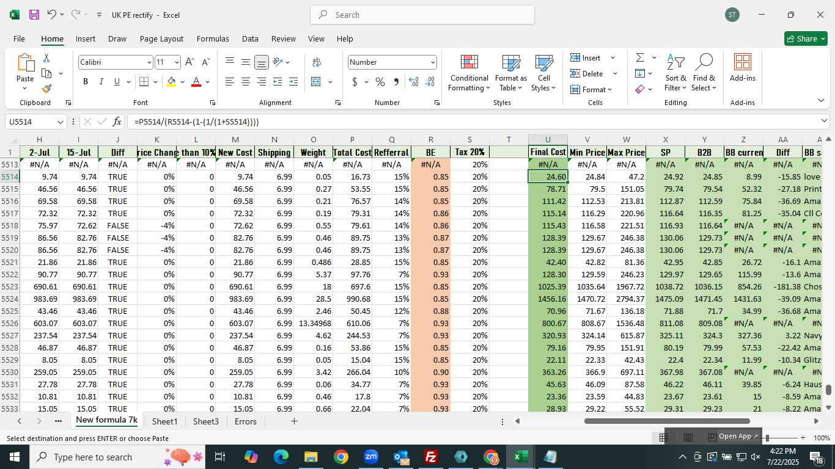Collapse the ribbon with the chevron
Viewport: 835px width, 469px height.
[x=821, y=101]
